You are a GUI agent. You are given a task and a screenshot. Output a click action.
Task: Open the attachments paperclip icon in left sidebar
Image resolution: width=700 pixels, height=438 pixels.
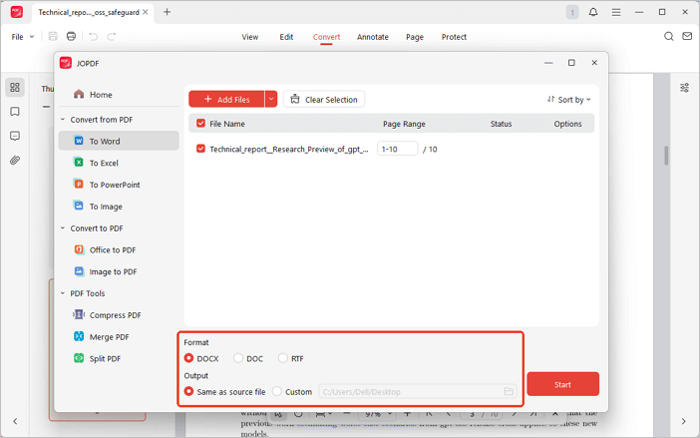pos(15,160)
